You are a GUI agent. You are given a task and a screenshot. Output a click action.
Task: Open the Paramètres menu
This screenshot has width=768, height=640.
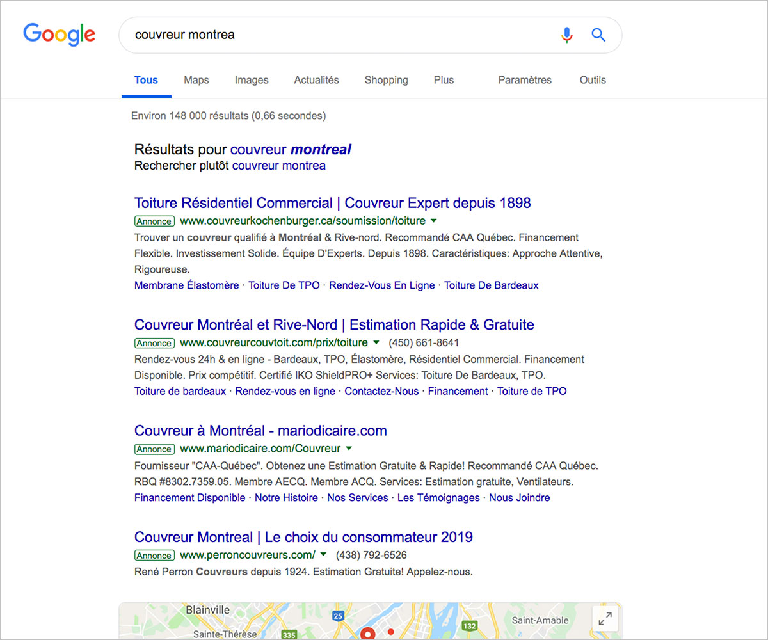(x=524, y=79)
